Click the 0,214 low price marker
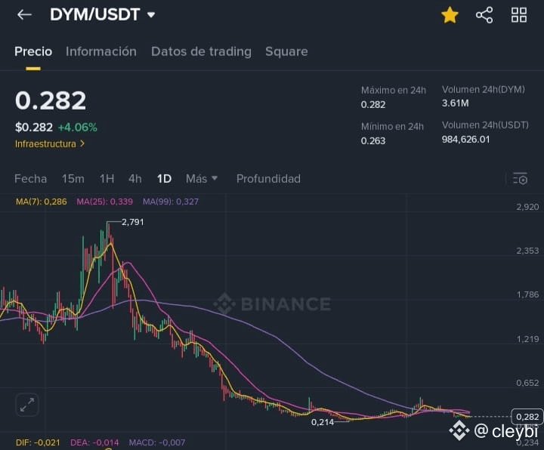The width and height of the screenshot is (544, 450). pos(323,422)
